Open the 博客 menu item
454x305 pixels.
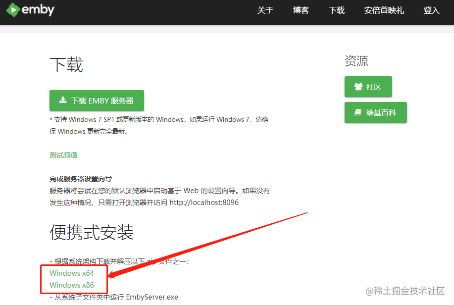click(x=301, y=10)
